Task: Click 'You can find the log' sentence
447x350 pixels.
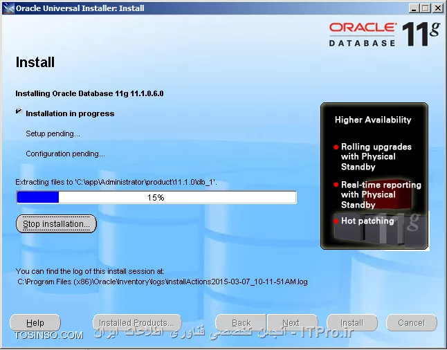Action: [90, 271]
